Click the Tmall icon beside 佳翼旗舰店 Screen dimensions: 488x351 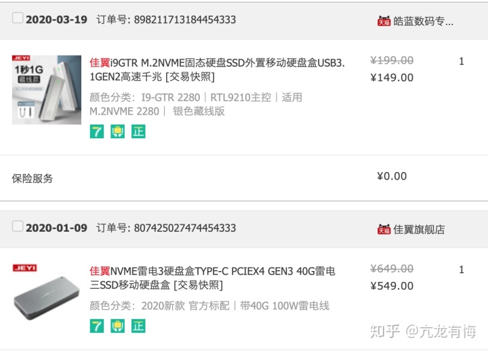(384, 229)
